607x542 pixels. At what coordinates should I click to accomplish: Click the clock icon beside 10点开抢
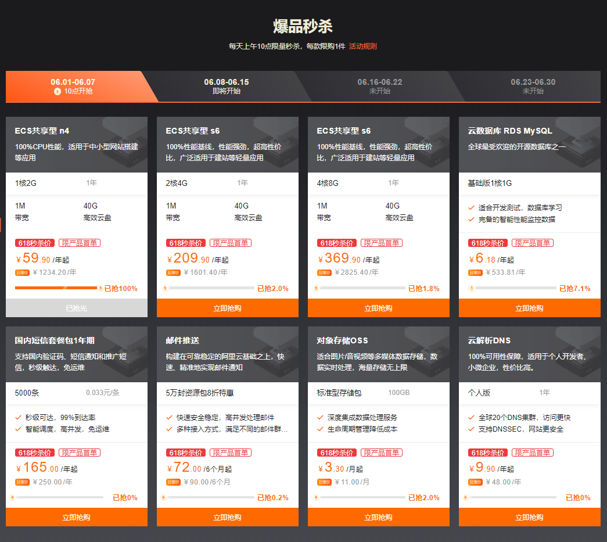click(58, 91)
